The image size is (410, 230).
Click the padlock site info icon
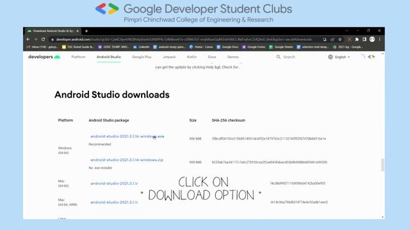[x=53, y=40]
